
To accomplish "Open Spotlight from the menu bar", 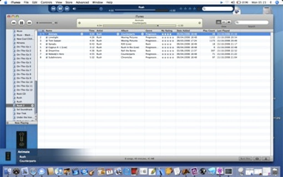I will [277, 2].
